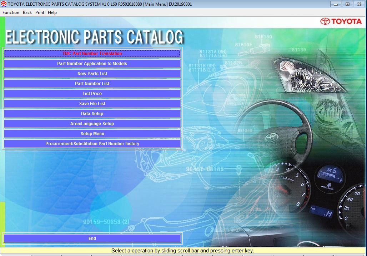Open the Function menu

point(11,13)
